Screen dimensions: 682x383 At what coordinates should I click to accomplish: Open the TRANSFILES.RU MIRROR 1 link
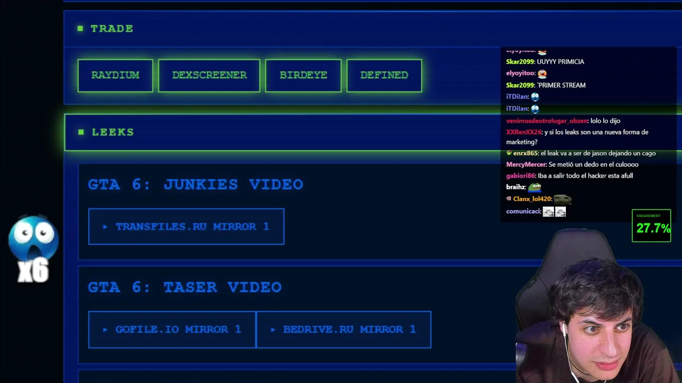click(186, 227)
